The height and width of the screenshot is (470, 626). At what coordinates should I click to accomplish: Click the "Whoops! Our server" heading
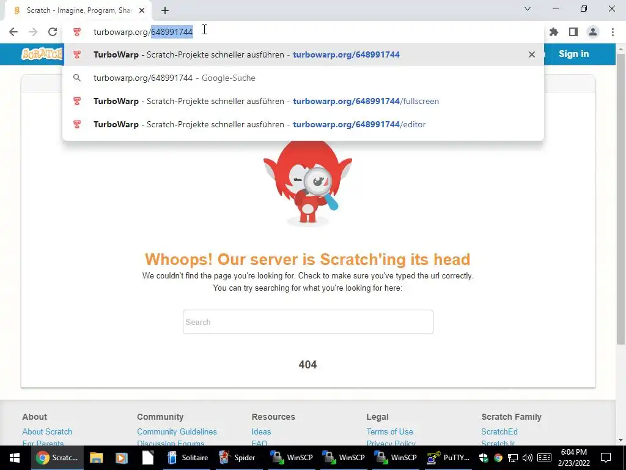(x=307, y=259)
